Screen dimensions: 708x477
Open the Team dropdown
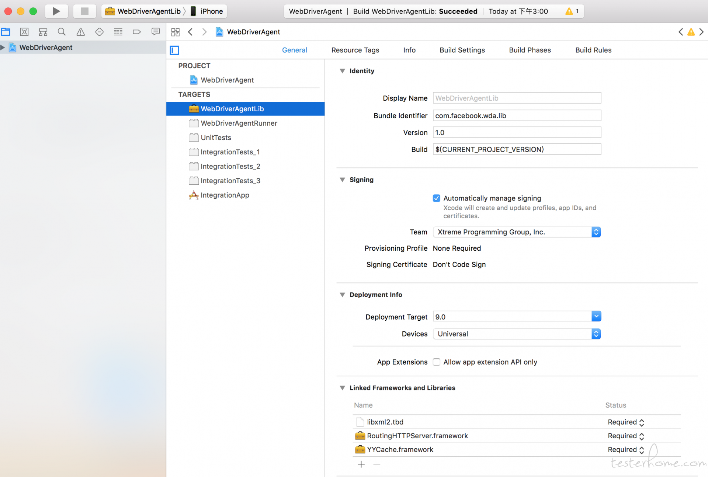tap(517, 232)
